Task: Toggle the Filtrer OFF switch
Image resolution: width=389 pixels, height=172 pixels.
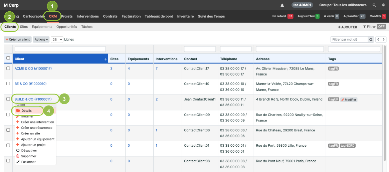Action: (x=381, y=27)
